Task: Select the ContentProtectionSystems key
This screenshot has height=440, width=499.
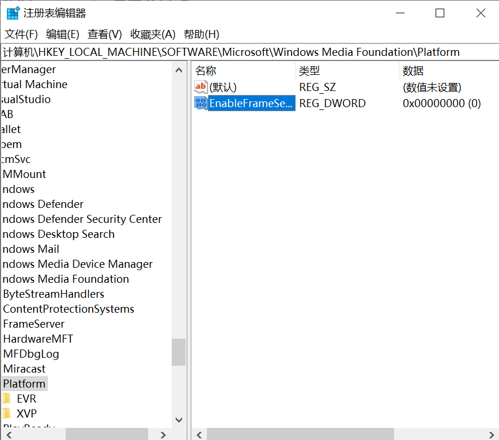Action: coord(69,309)
